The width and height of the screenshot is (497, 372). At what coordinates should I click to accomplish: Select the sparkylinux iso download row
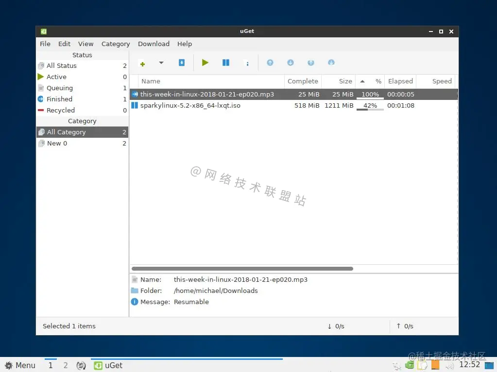click(294, 105)
